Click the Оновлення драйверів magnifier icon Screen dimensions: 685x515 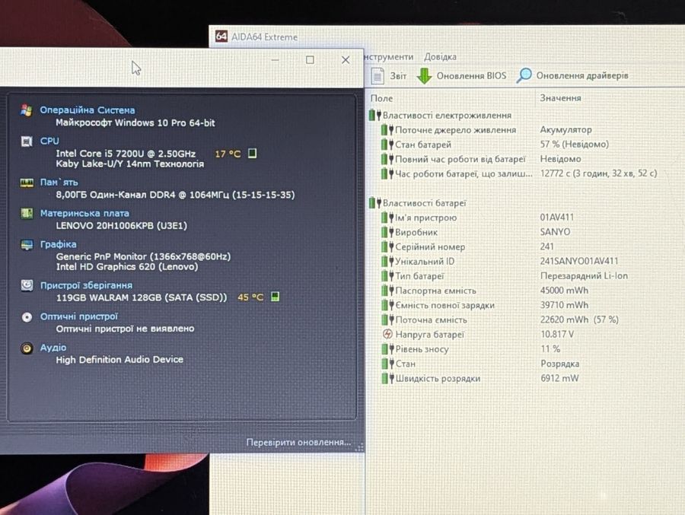coord(524,75)
